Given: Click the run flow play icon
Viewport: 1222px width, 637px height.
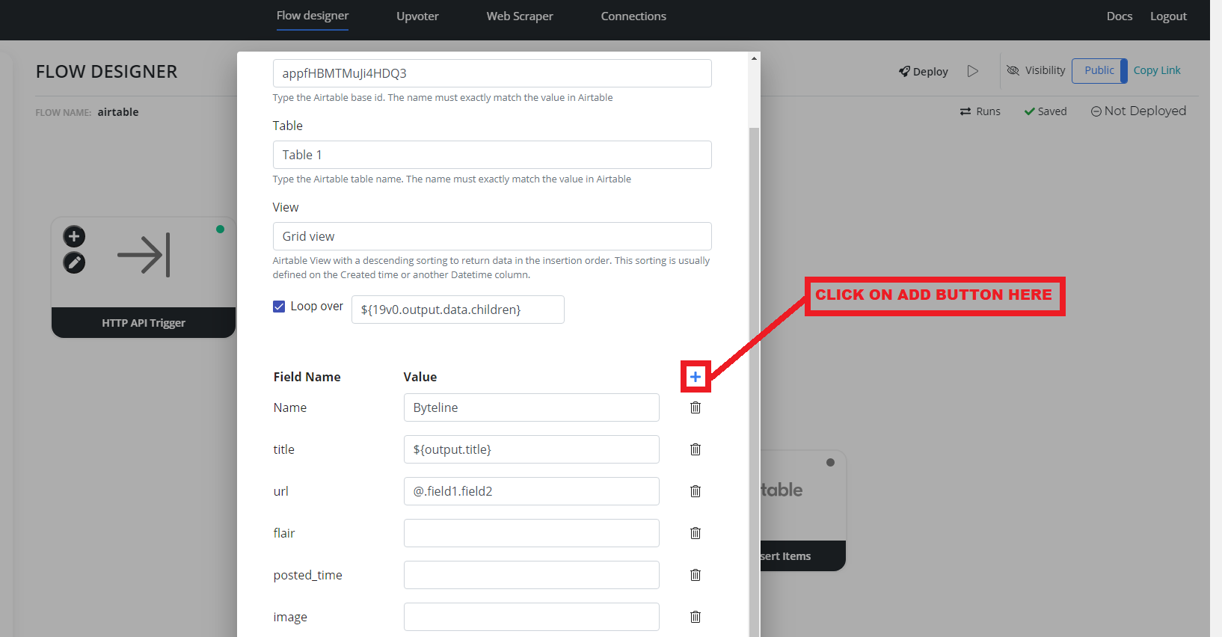Looking at the screenshot, I should 973,71.
